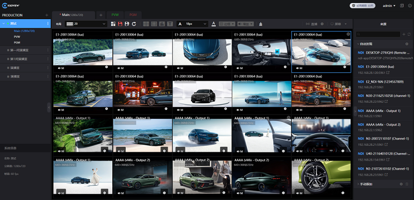The image size is (414, 200).
Task: Collapse the 自动发现 source section
Action: [x=358, y=44]
